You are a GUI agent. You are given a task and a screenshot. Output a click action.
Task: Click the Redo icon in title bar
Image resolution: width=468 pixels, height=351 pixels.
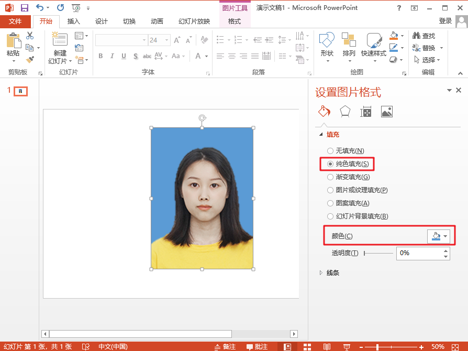point(61,8)
